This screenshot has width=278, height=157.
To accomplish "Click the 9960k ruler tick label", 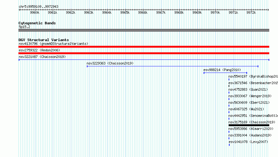I will (35, 12).
